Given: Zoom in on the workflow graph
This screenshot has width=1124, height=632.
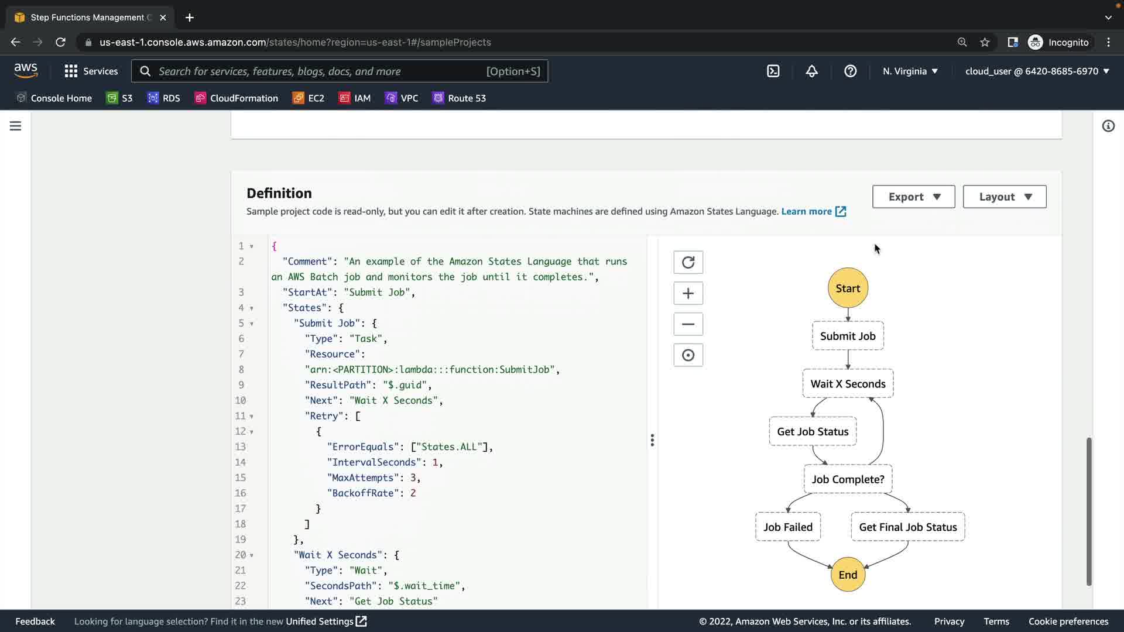Looking at the screenshot, I should point(688,293).
